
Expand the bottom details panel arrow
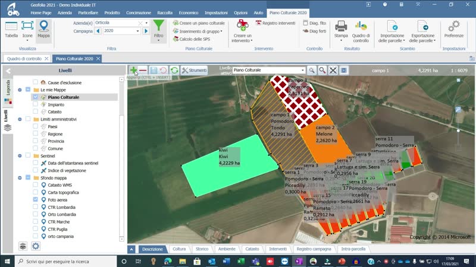(131, 249)
